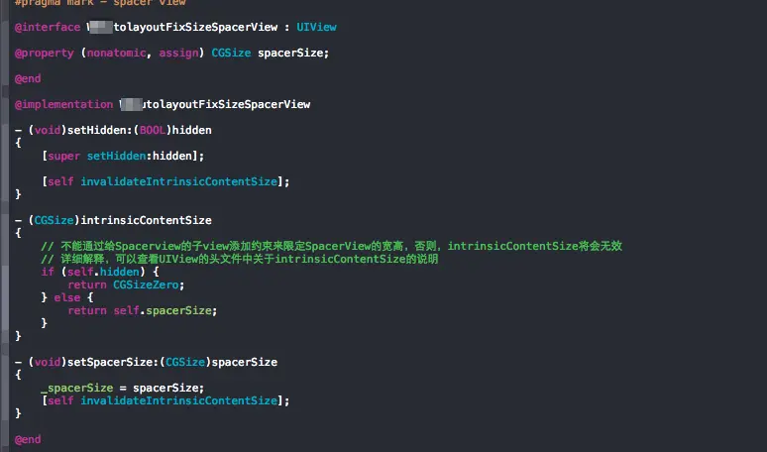The width and height of the screenshot is (767, 452).
Task: Click the final @end at the bottom
Action: 28,440
